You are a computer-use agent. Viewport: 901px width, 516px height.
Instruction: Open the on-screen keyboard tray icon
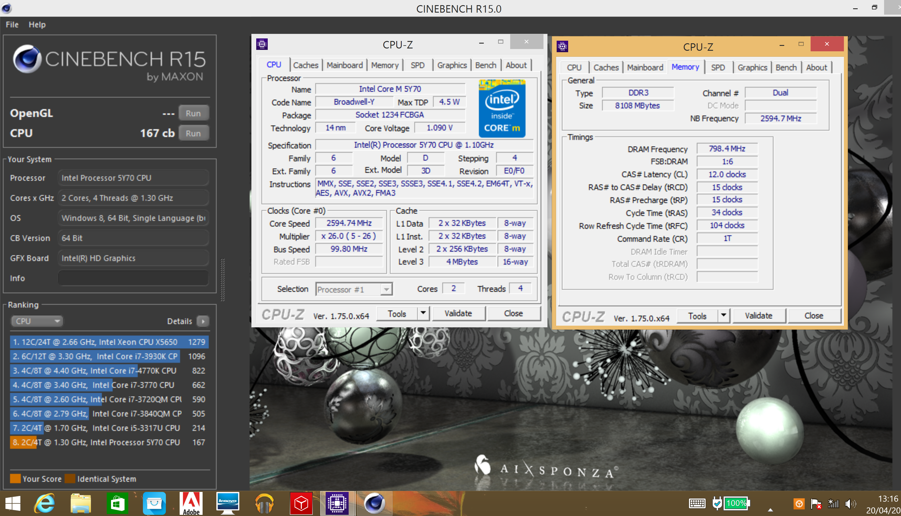pos(697,503)
